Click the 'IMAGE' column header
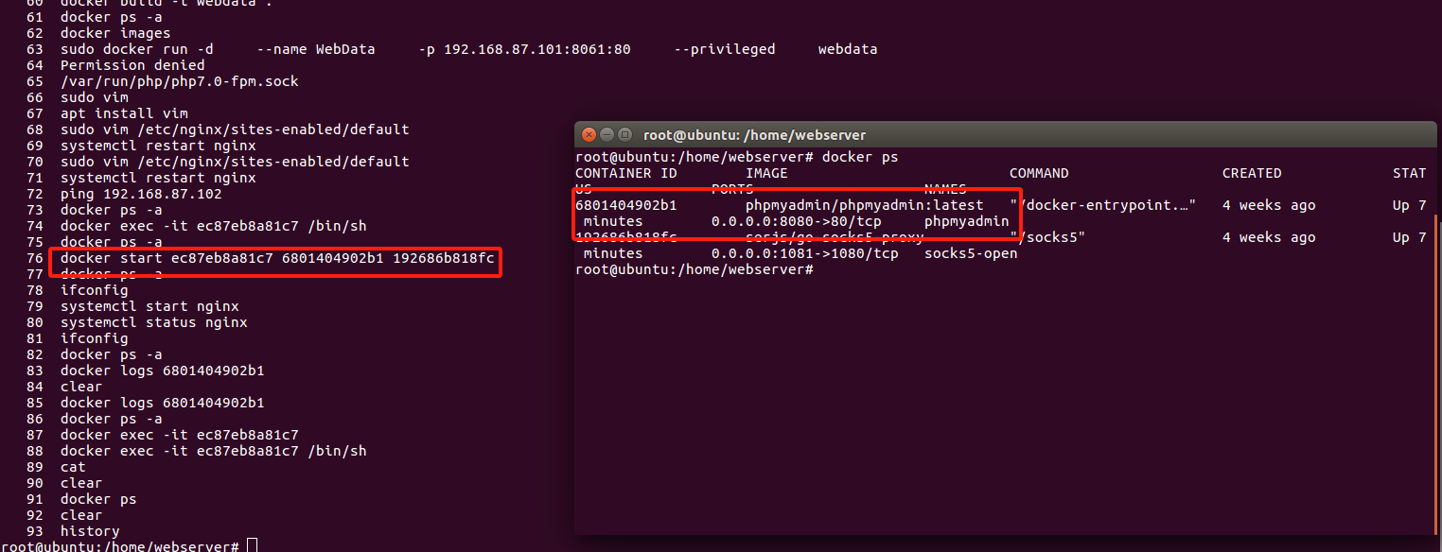 point(766,173)
